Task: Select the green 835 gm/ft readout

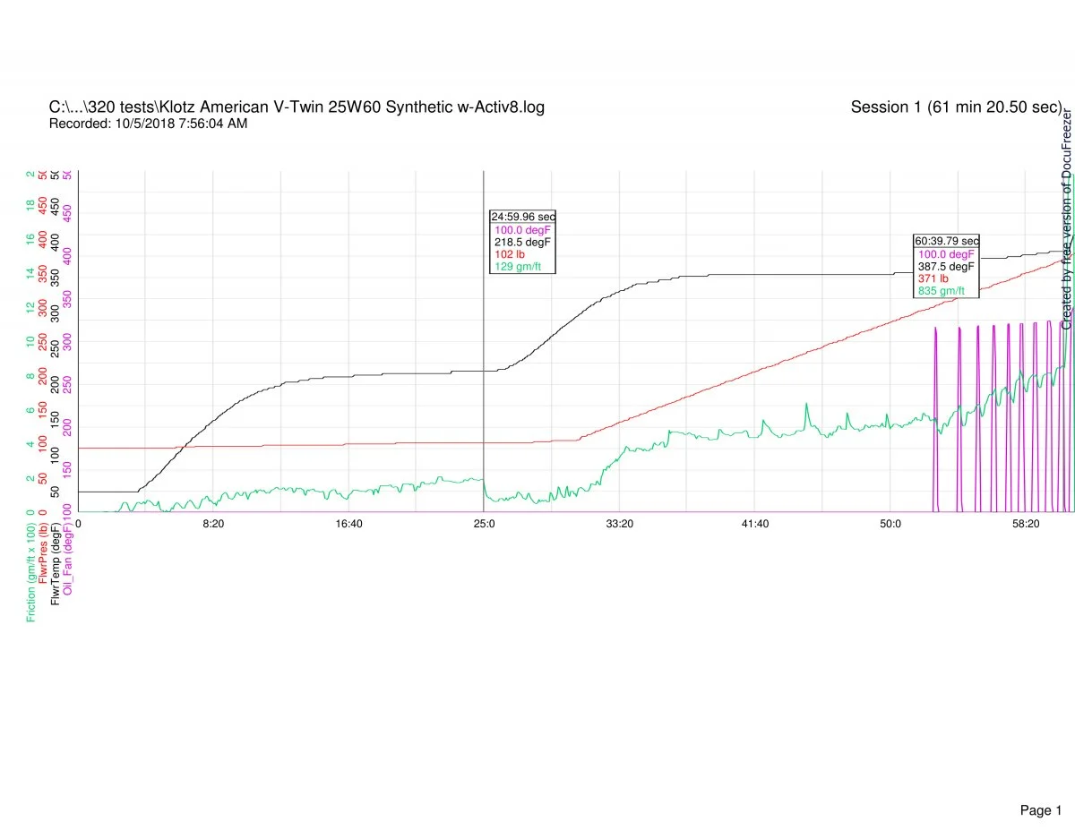Action: [941, 291]
